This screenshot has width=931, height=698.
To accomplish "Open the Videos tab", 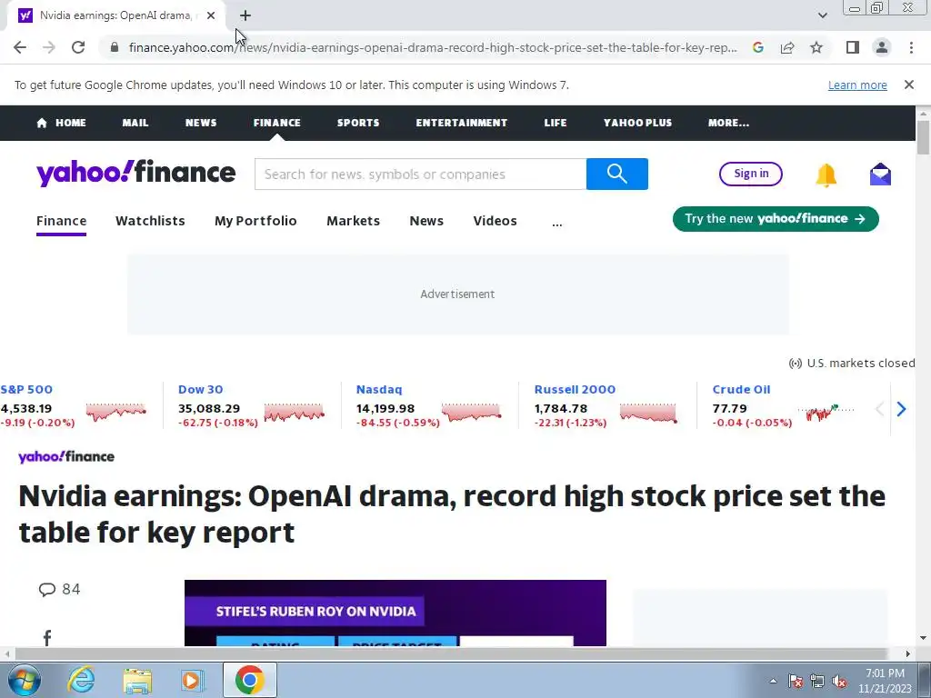I will click(x=495, y=221).
